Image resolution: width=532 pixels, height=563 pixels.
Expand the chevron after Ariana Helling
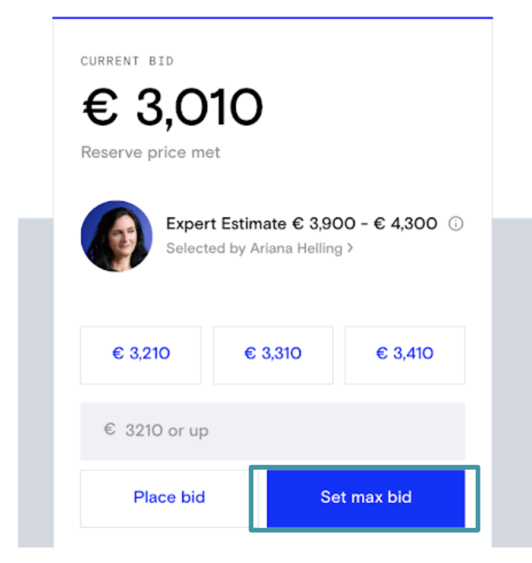[x=350, y=248]
